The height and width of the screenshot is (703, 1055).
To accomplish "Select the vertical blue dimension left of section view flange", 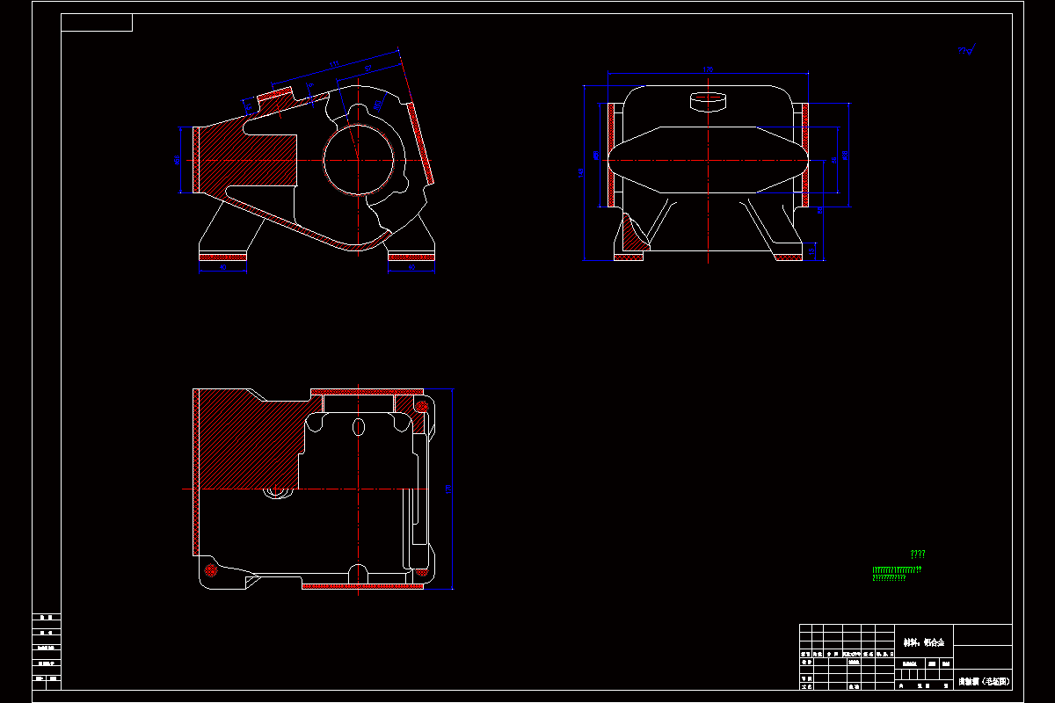I will [181, 160].
